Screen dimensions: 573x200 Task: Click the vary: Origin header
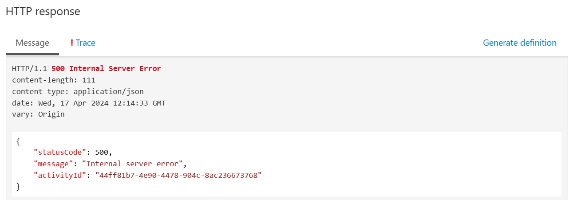tap(38, 114)
